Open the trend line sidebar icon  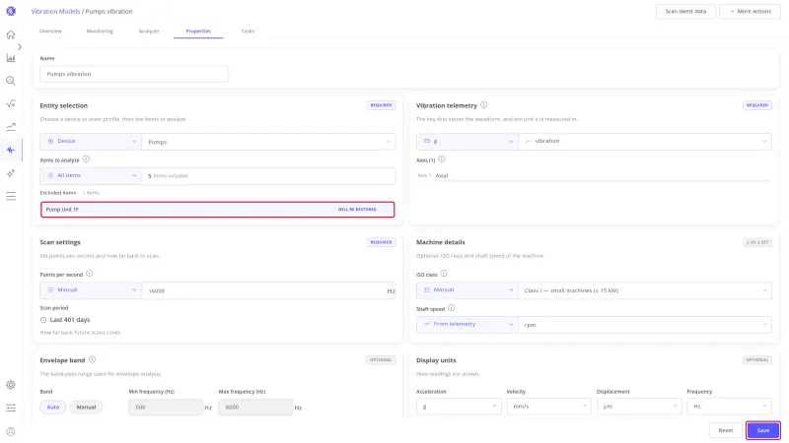11,127
